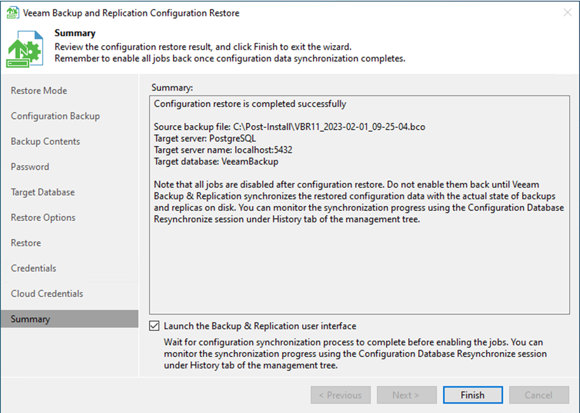
Task: Click the 'Target server: PostgreSQL' line
Action: (x=205, y=138)
